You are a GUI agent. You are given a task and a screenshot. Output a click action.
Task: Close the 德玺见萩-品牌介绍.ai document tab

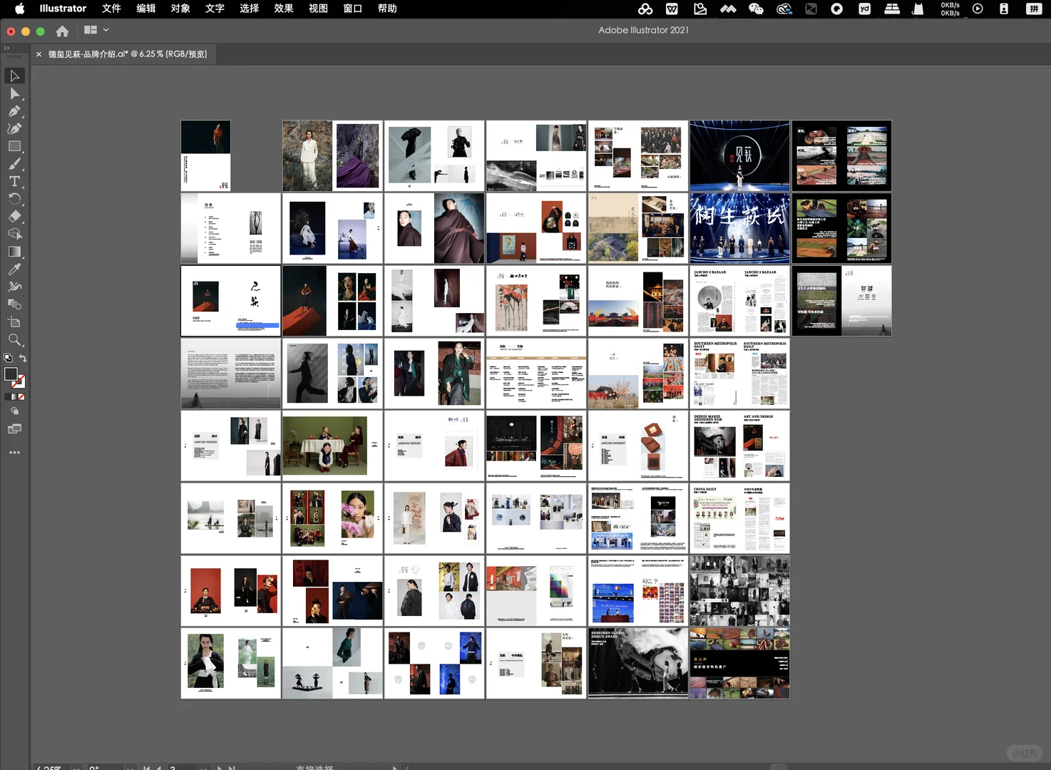tap(39, 54)
